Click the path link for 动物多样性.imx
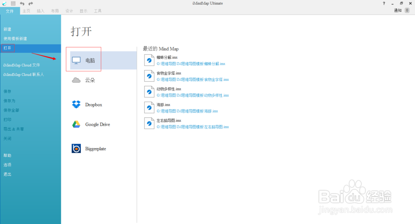This screenshot has width=415, height=224. point(193,95)
